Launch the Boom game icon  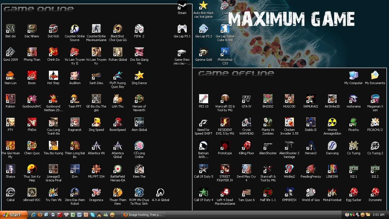point(32,76)
